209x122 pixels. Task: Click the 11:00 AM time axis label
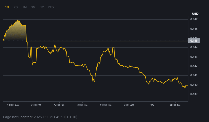click(x=13, y=105)
